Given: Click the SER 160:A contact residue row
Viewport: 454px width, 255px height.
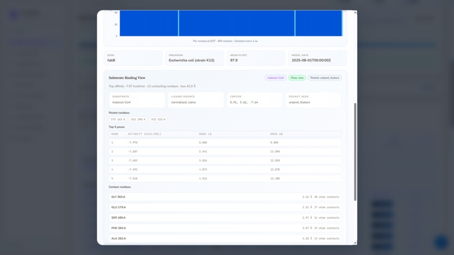Looking at the screenshot, I should pyautogui.click(x=225, y=218).
